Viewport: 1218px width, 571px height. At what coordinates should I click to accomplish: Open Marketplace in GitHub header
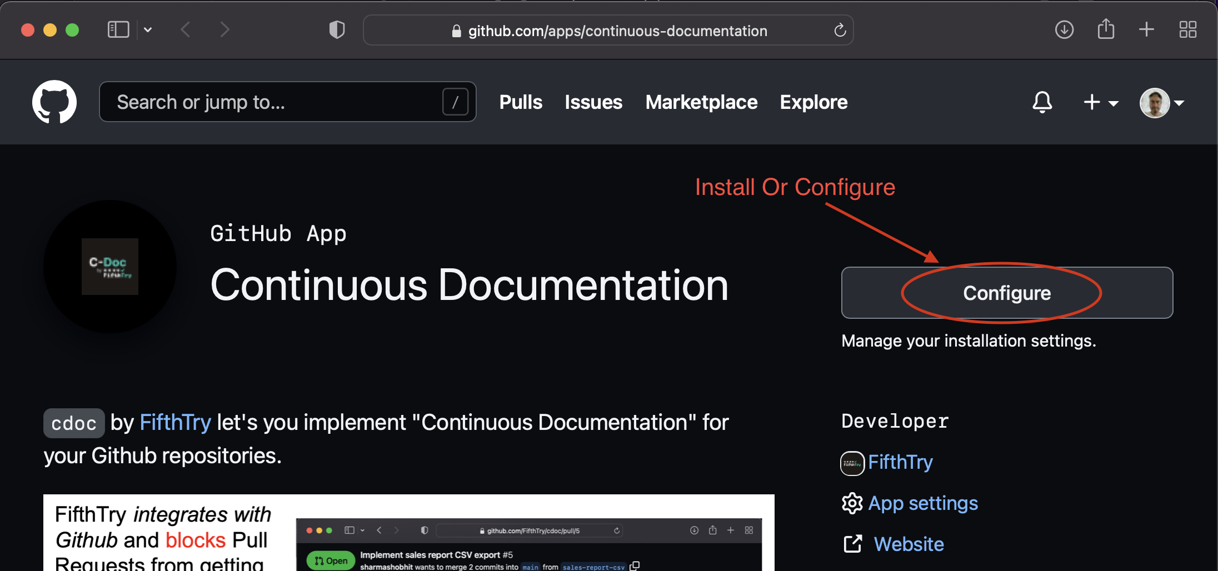[701, 102]
